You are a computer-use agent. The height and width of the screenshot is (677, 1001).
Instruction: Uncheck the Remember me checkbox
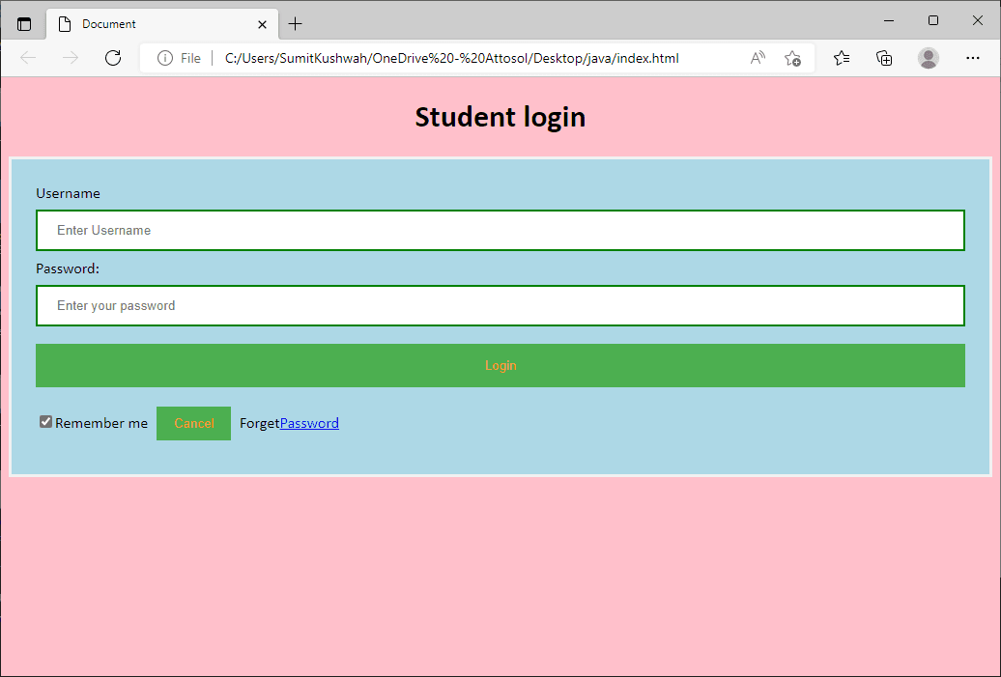click(45, 422)
